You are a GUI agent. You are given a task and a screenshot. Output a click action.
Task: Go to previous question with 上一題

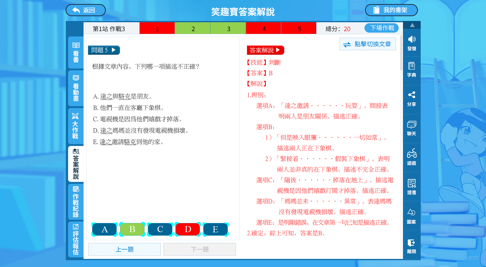[x=124, y=249]
